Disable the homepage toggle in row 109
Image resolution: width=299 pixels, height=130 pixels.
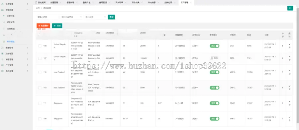tap(215, 119)
